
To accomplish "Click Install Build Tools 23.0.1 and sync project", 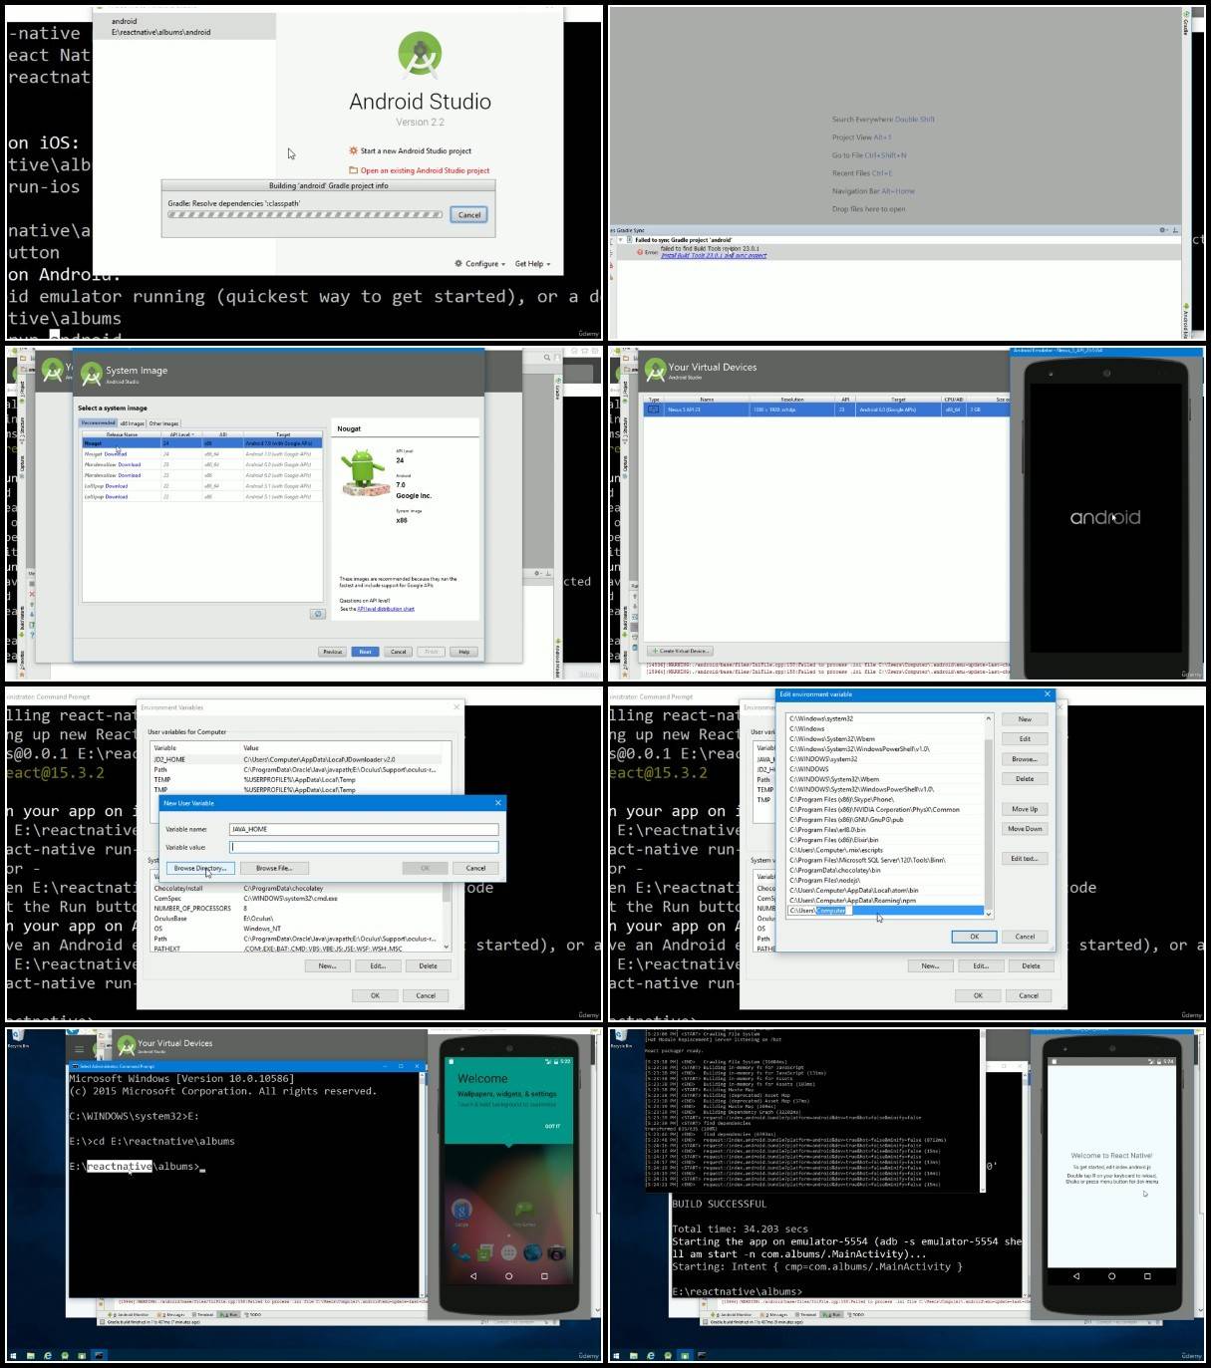I will (714, 256).
